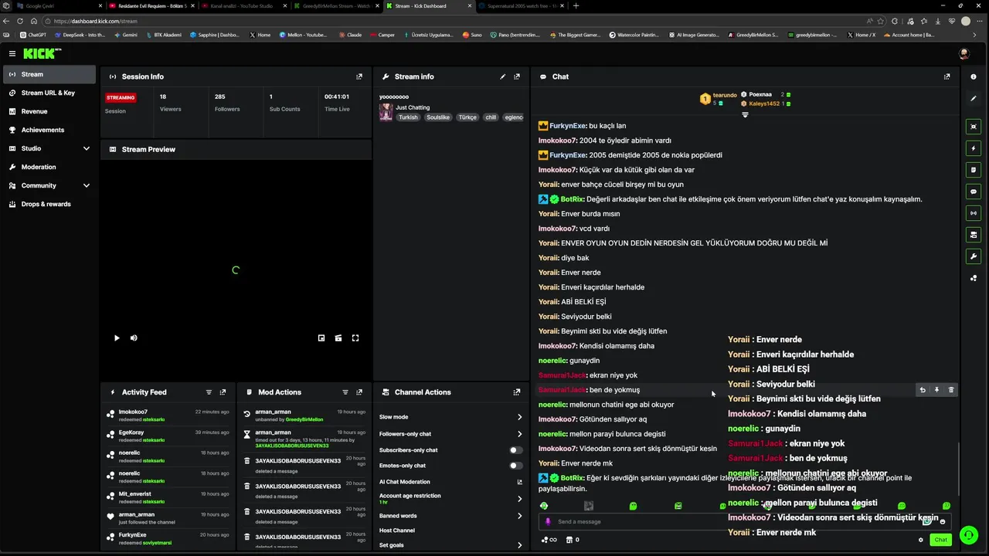Pop out the Activity Feed panel
The image size is (989, 556).
(x=223, y=392)
